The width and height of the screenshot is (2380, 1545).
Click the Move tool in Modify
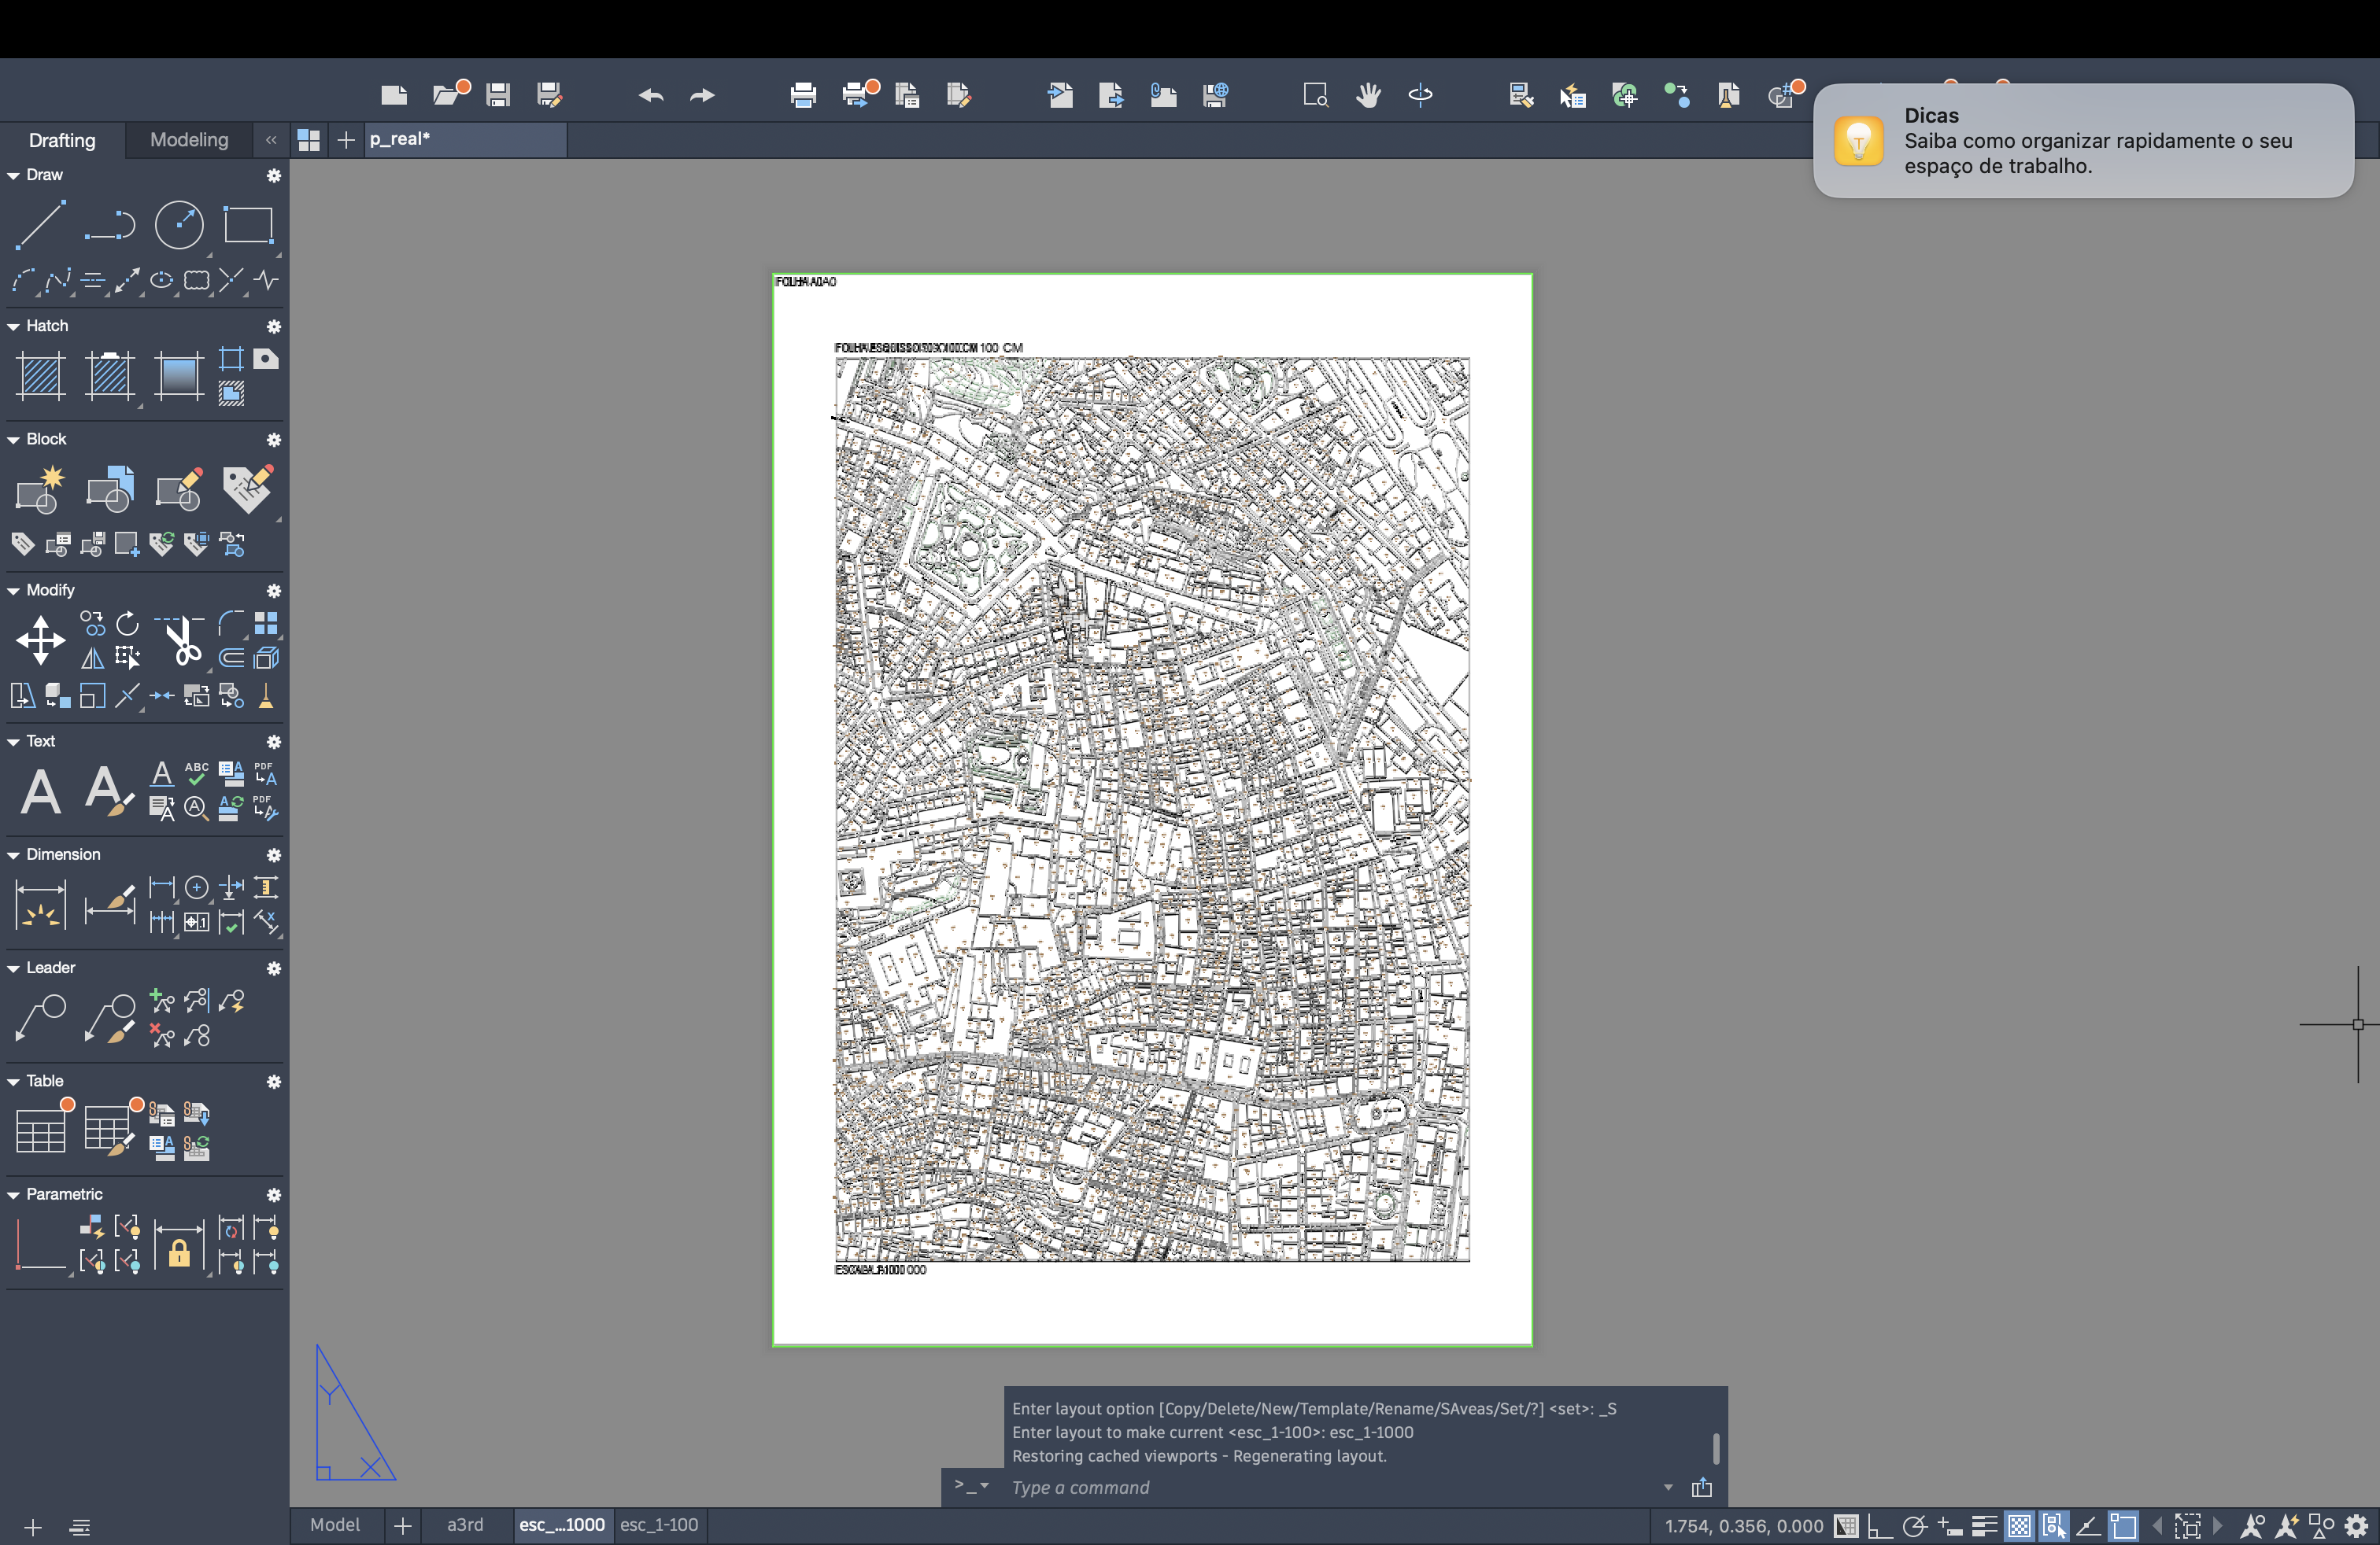click(x=40, y=640)
